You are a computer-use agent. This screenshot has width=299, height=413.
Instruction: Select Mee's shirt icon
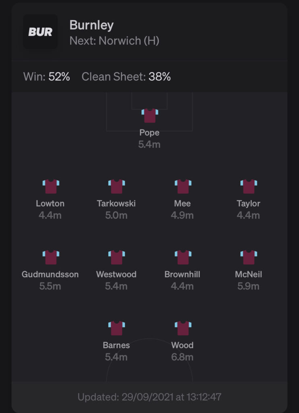[183, 186]
